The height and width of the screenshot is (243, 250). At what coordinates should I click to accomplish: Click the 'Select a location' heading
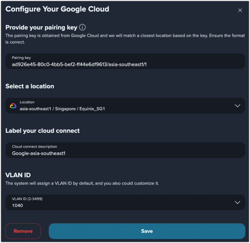click(30, 86)
